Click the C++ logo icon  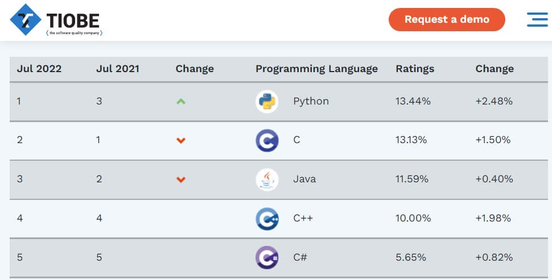[x=267, y=219]
